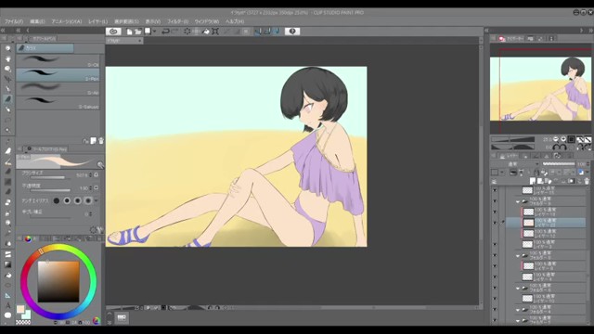
Task: Toggle visibility of folder フォルダー9
Action: 495,201
